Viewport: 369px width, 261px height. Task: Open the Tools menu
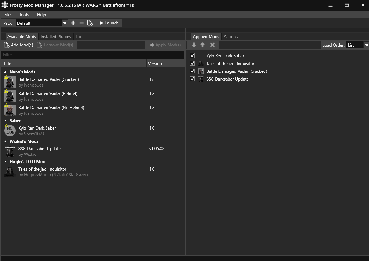point(24,14)
